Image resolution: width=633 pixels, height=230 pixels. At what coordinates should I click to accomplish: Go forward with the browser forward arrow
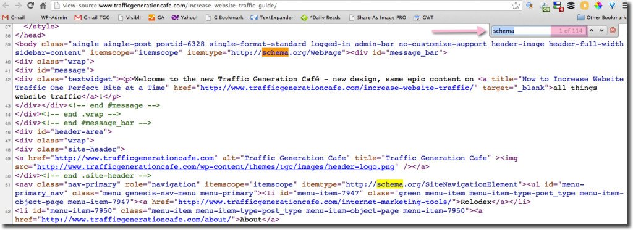[18, 6]
